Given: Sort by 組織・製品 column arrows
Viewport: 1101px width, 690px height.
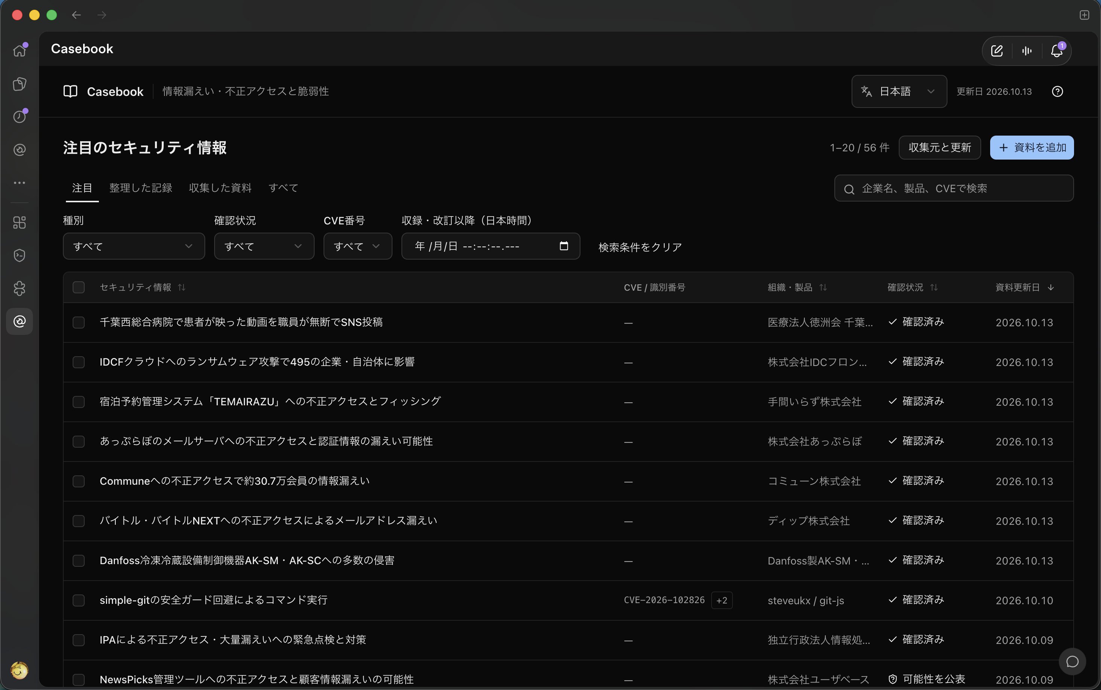Looking at the screenshot, I should click(x=823, y=287).
